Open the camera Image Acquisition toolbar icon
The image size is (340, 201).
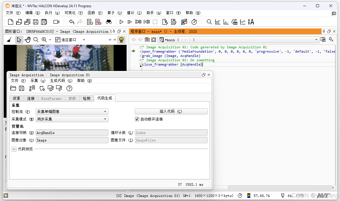tap(56, 22)
